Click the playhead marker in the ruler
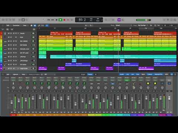Viewport: 178px width, 133px height. [118, 30]
